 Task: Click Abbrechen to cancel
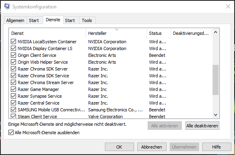pos(152,147)
